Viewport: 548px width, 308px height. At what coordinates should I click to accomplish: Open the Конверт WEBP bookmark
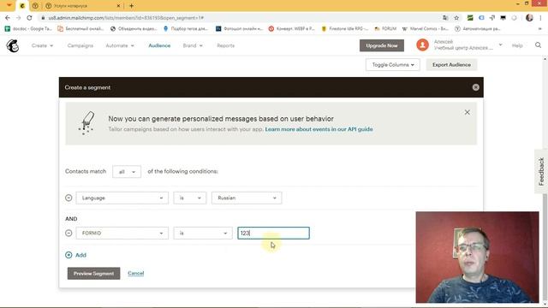click(x=292, y=28)
